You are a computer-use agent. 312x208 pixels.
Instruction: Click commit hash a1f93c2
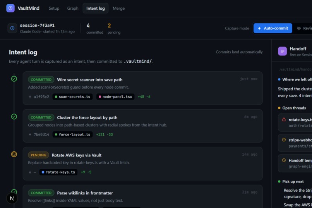[x=41, y=97]
